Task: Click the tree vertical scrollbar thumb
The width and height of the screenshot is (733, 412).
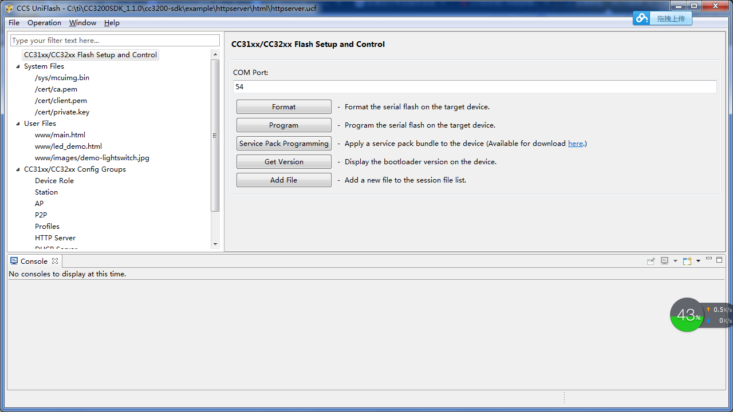Action: [x=215, y=136]
